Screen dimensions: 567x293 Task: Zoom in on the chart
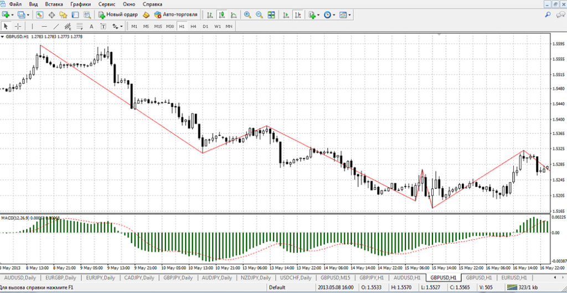pos(248,15)
